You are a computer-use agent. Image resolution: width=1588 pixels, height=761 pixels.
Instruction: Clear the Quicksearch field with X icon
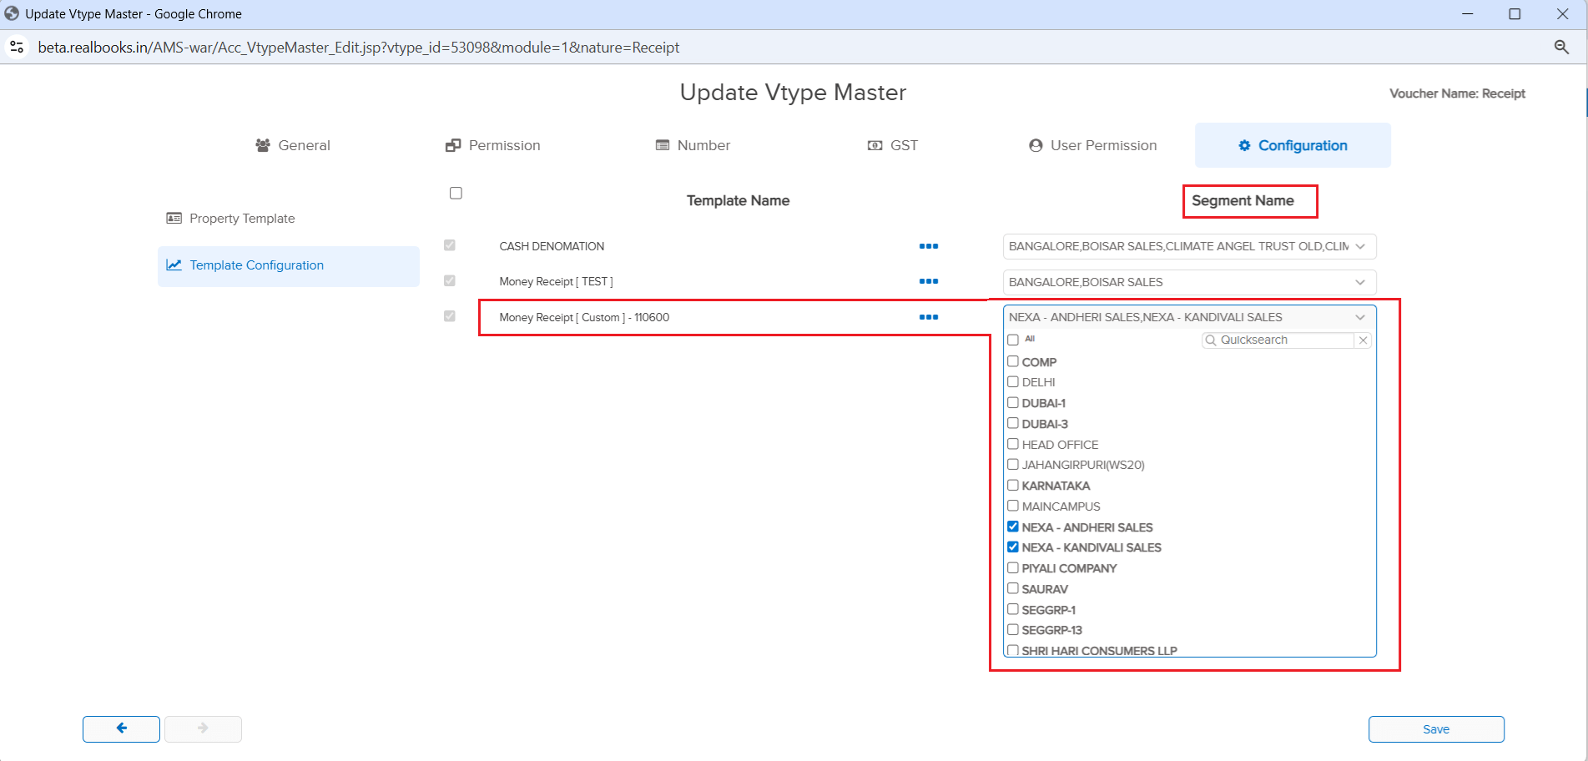[1363, 340]
